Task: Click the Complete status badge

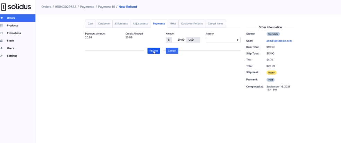Action: coord(273,34)
